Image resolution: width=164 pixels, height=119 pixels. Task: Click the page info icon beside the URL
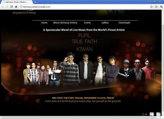click(21, 7)
